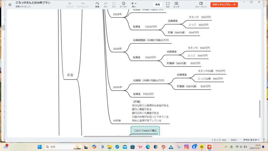Open the notification bell in the tray
The height and width of the screenshot is (151, 268).
click(263, 147)
